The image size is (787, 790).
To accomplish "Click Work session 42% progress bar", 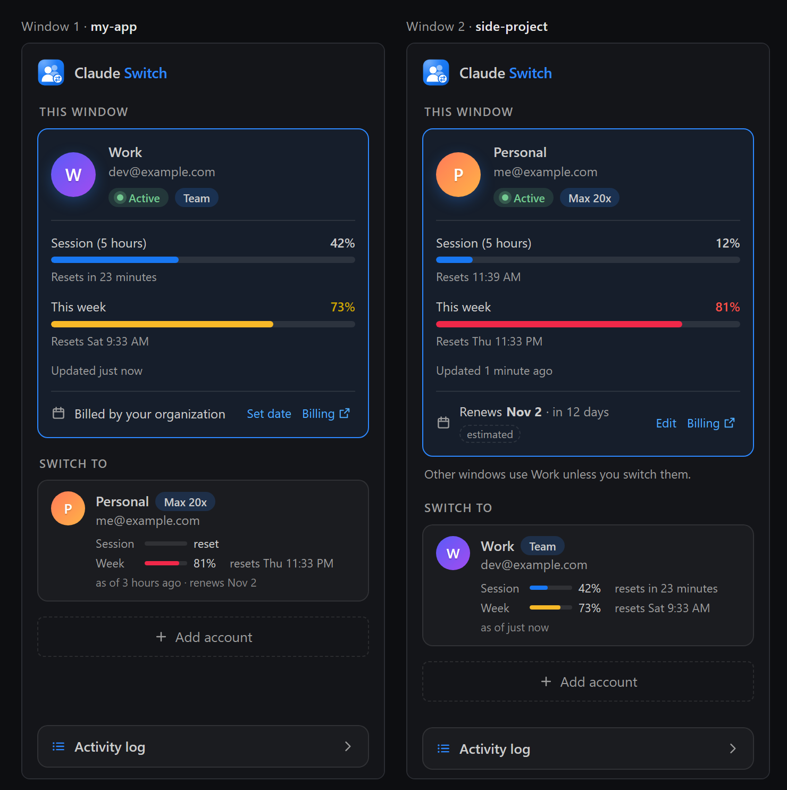I will pos(203,260).
